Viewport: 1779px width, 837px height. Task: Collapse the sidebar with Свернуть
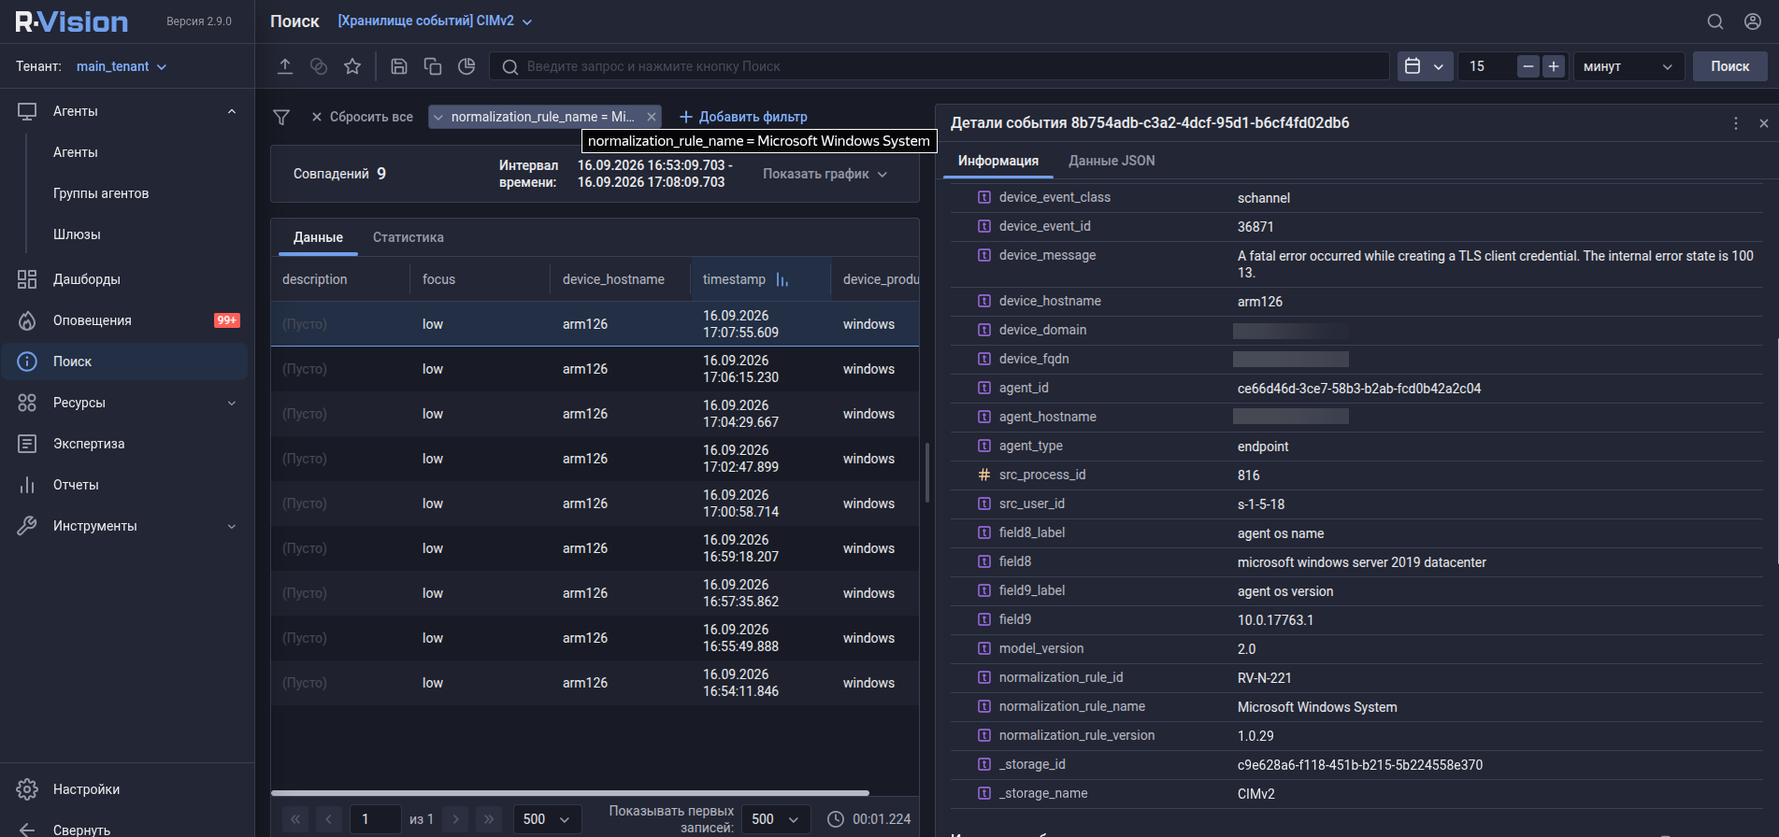(x=81, y=830)
